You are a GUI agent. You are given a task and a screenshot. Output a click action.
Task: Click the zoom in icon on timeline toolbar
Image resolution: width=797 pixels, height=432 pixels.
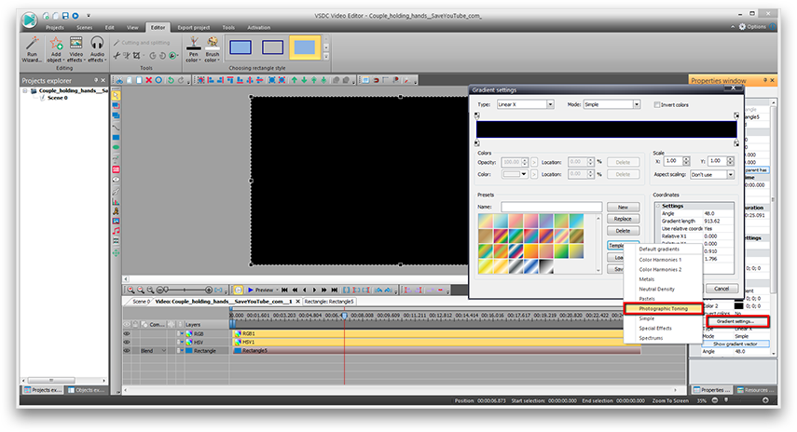click(x=131, y=290)
